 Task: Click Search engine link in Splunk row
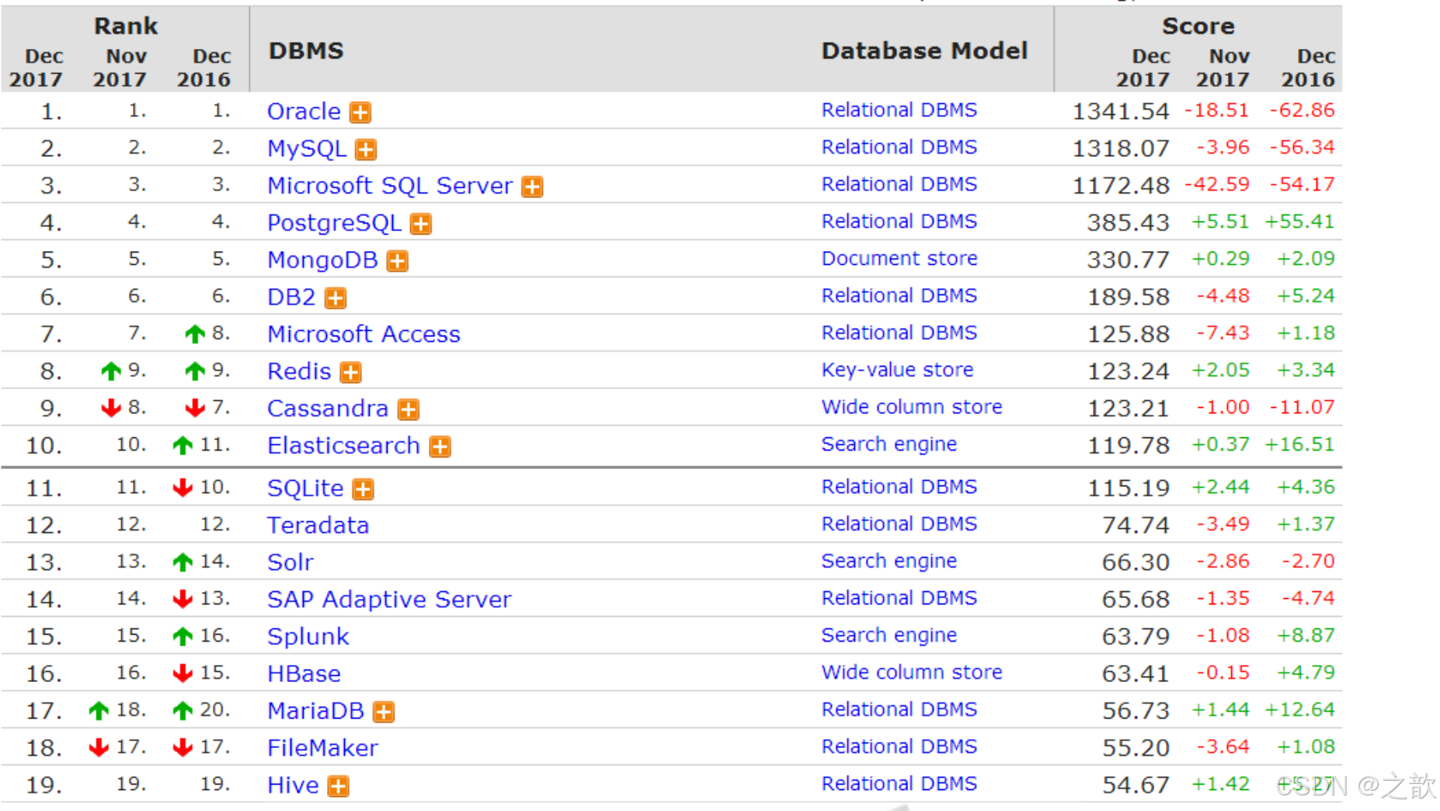point(889,636)
